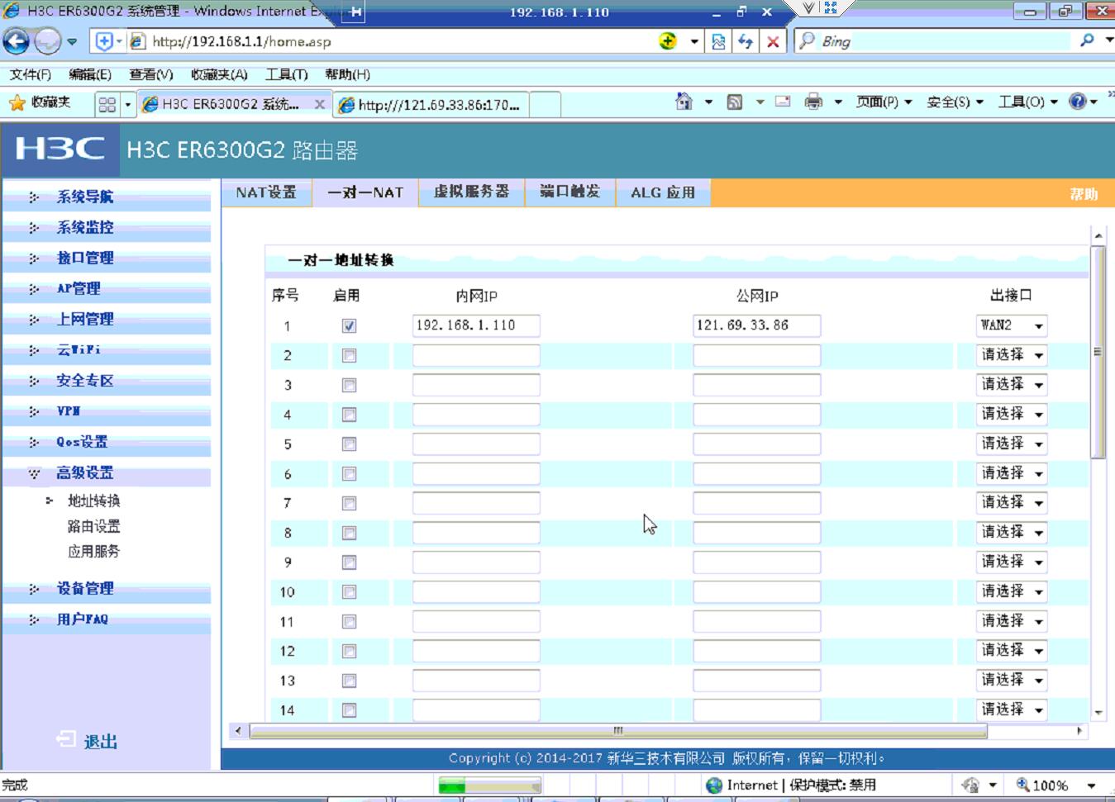The height and width of the screenshot is (802, 1115).
Task: Open the IE Help question mark icon
Action: point(1077,102)
